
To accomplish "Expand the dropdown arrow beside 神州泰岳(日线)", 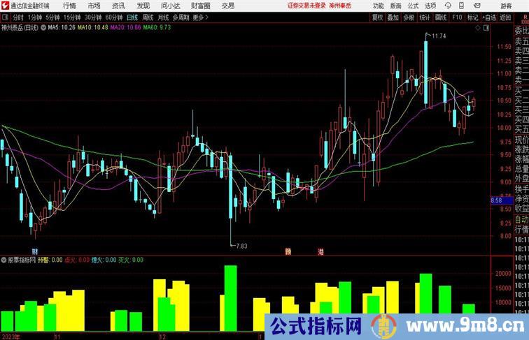I will click(44, 28).
